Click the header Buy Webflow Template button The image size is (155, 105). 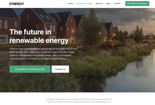[137, 4]
